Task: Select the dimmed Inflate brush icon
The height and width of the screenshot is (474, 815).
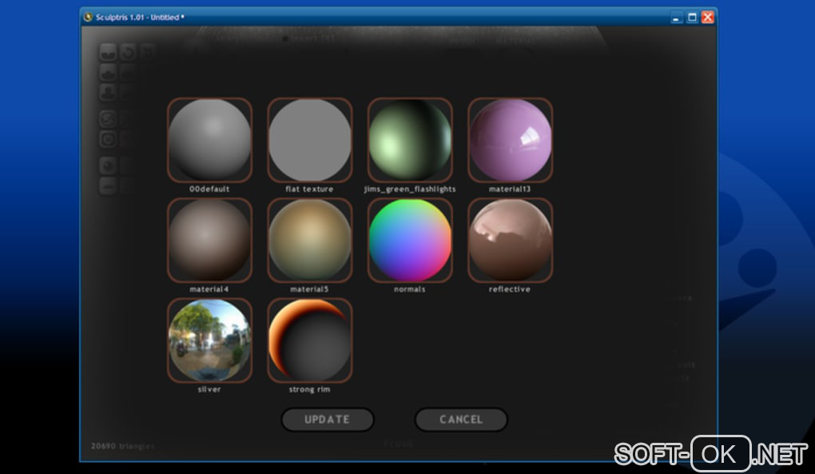Action: tap(108, 93)
